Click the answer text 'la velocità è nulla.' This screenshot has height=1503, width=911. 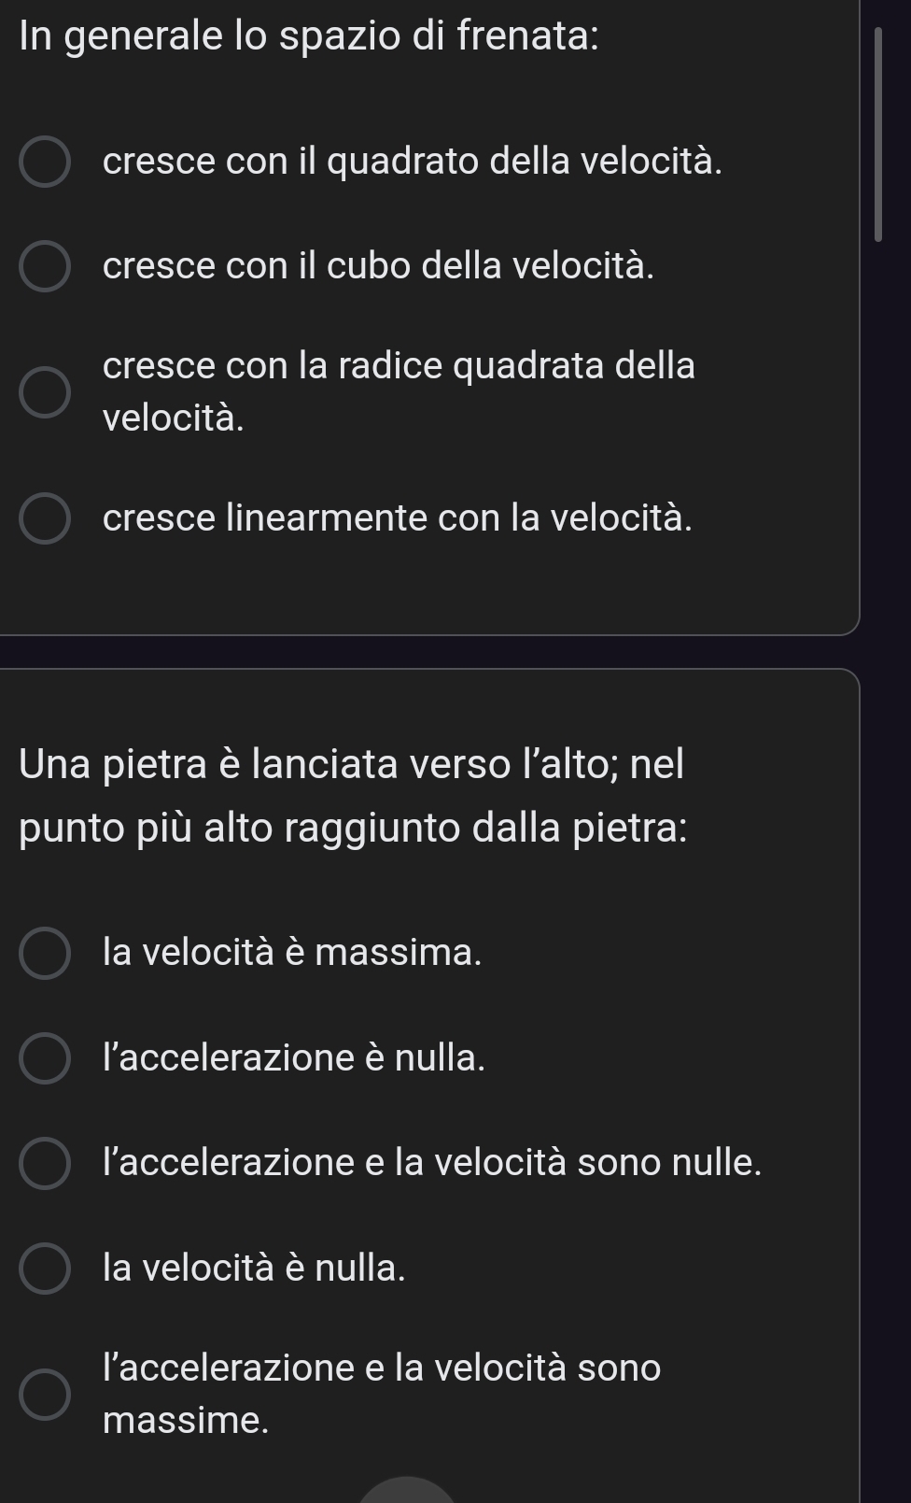click(254, 1268)
